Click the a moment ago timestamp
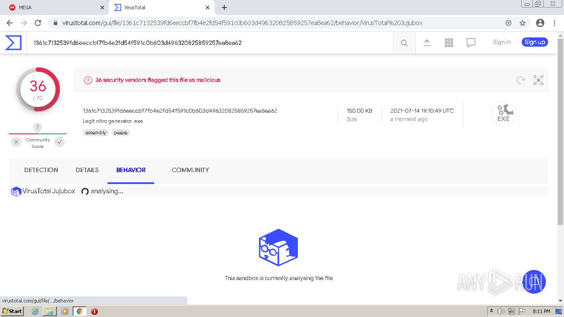Screen dimensions: 564x317 click(409, 119)
